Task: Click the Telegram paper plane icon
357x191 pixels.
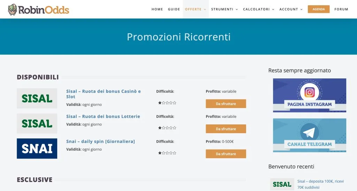Action: point(310,132)
